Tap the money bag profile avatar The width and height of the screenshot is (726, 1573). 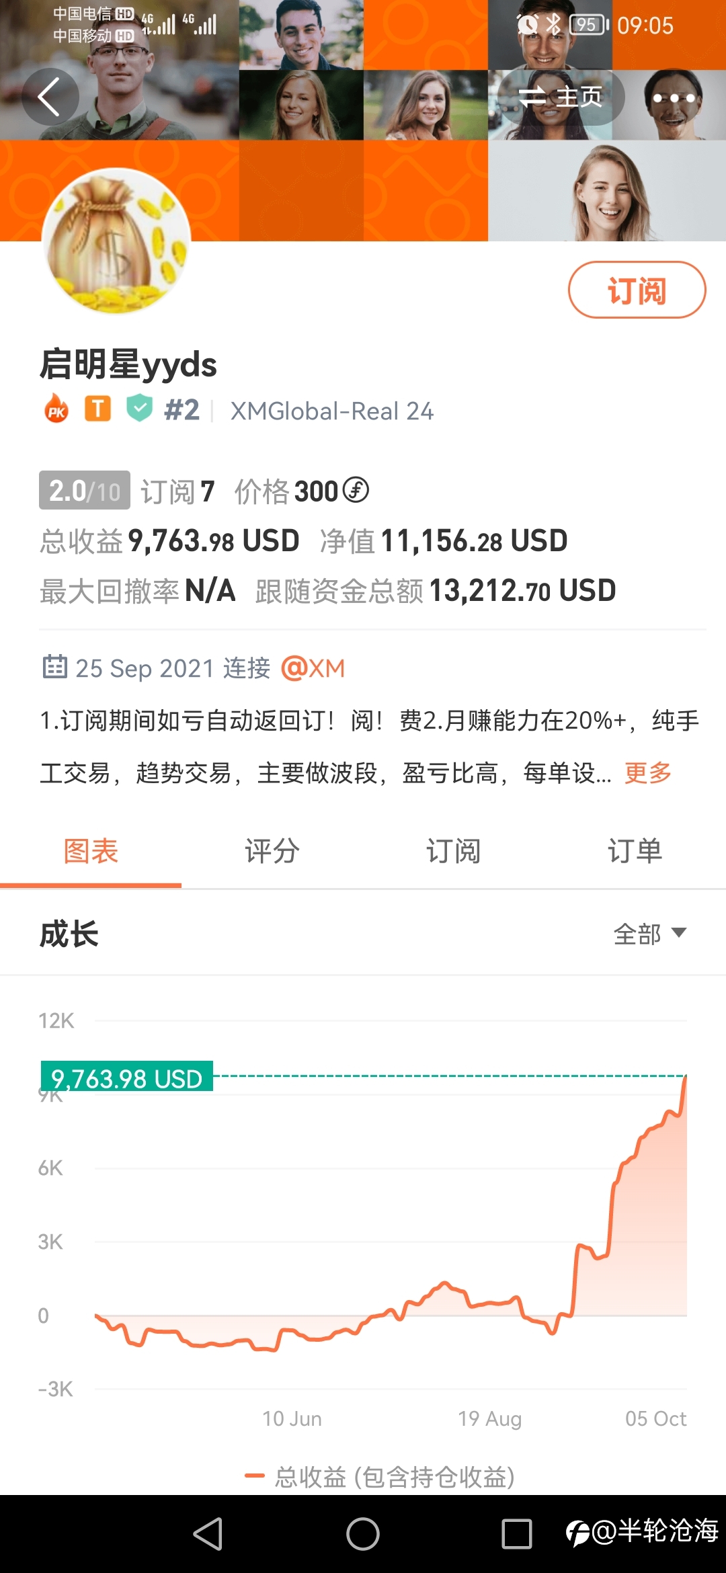point(116,242)
